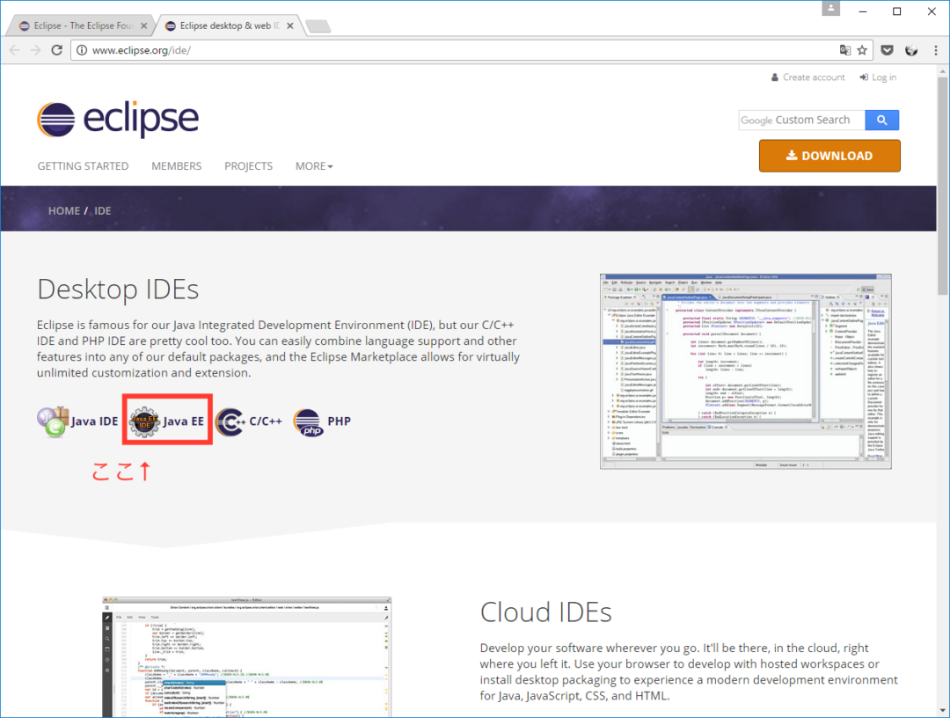Click HOME in the breadcrumb
950x718 pixels.
[x=64, y=211]
